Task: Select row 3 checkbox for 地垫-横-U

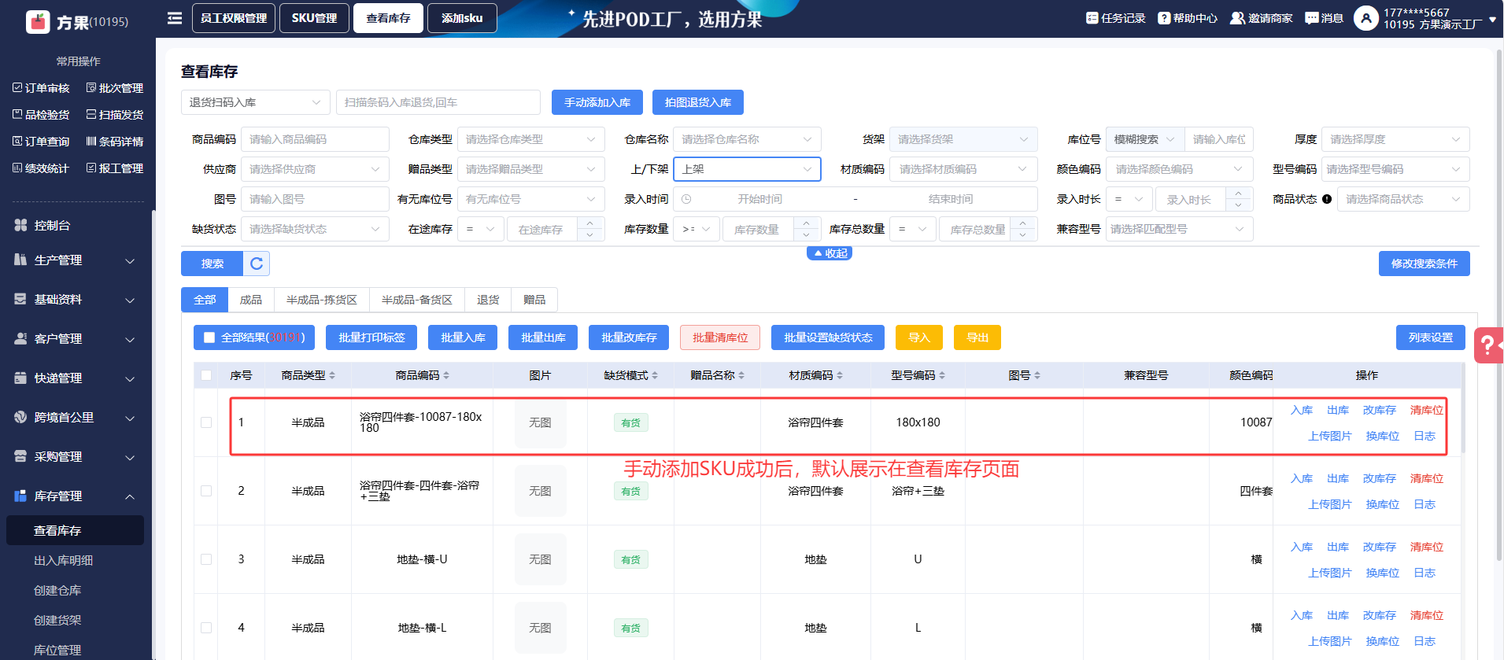Action: (x=206, y=559)
